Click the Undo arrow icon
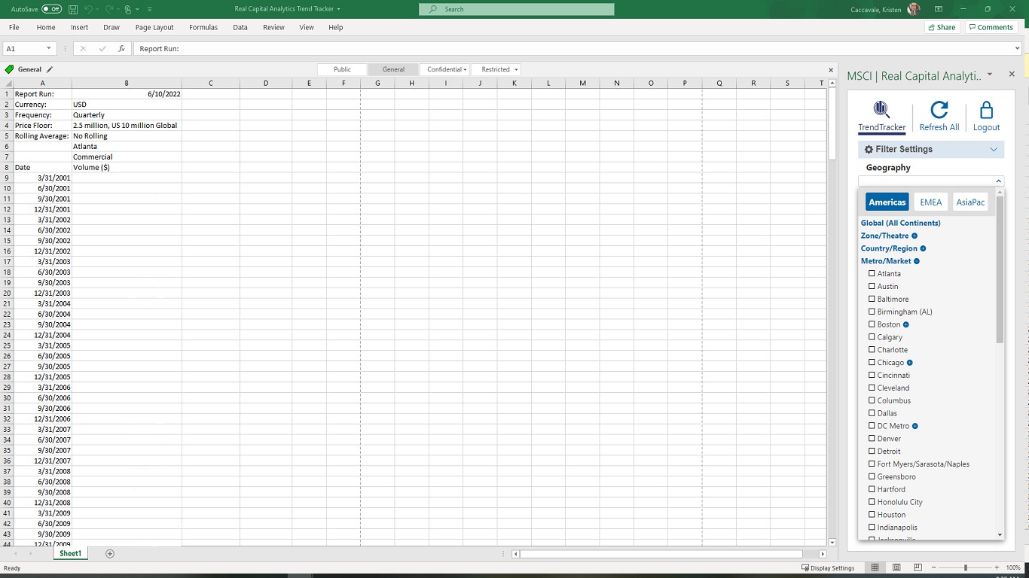This screenshot has height=578, width=1029. (x=89, y=9)
